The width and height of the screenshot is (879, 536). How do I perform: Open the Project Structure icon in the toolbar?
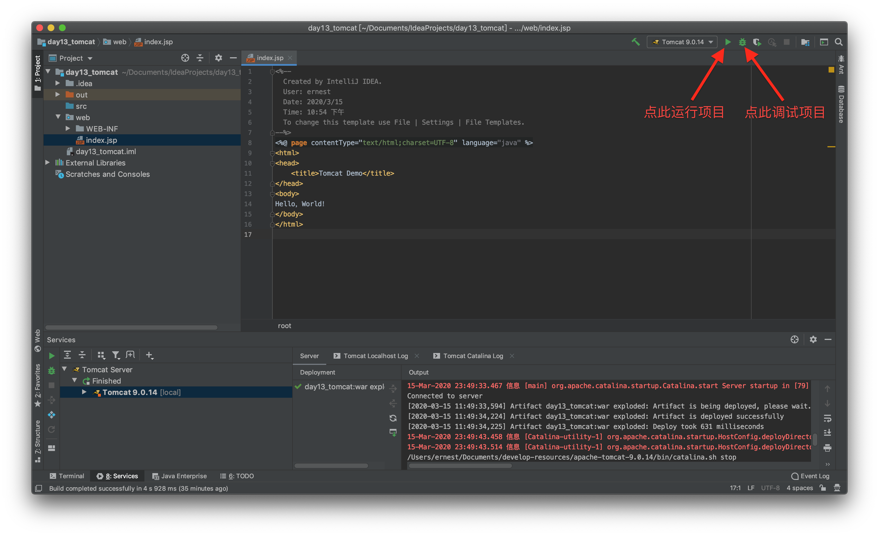tap(805, 42)
